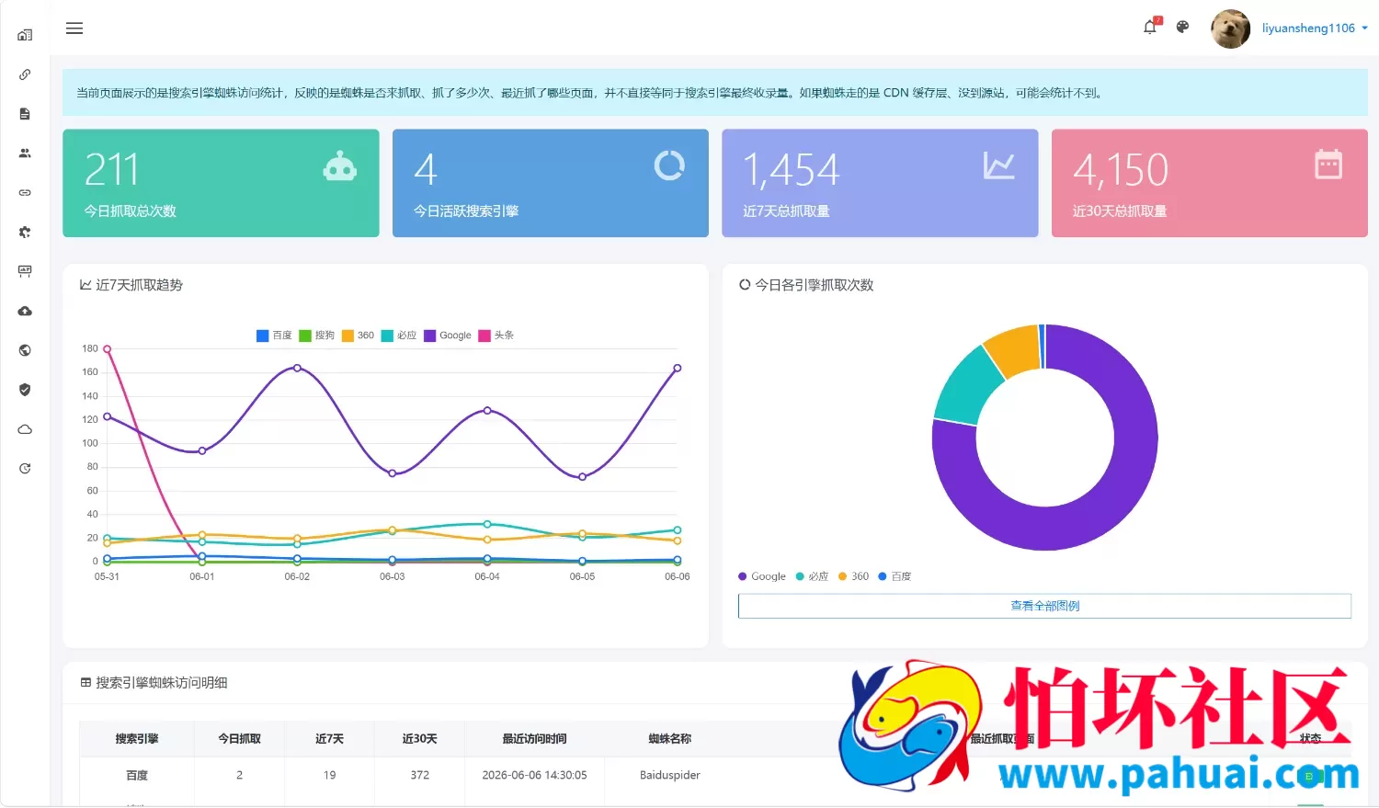Toggle 必应 series in line chart legend
This screenshot has width=1379, height=808.
coord(399,336)
